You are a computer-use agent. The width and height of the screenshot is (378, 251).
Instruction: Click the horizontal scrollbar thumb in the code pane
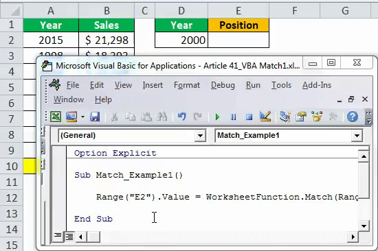(93, 237)
